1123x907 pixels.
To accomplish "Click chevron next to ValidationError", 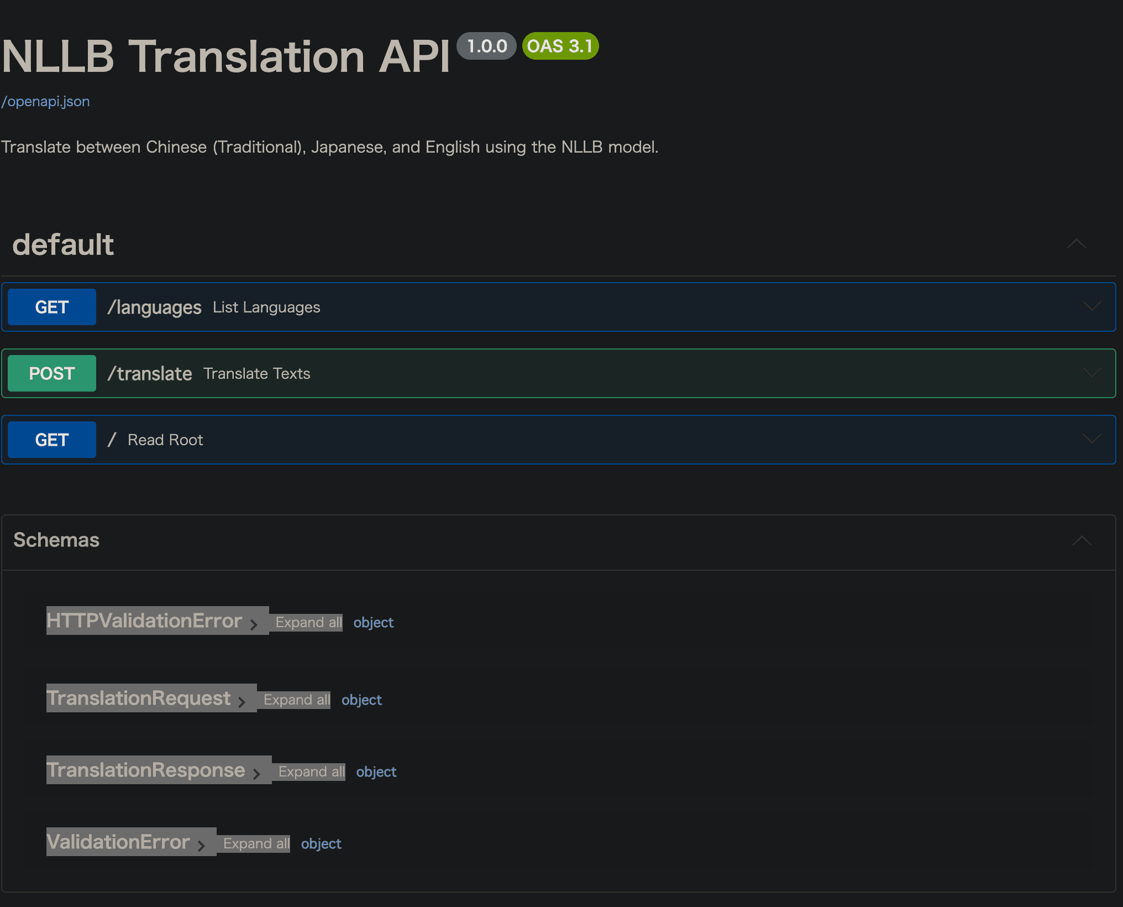I will coord(201,846).
